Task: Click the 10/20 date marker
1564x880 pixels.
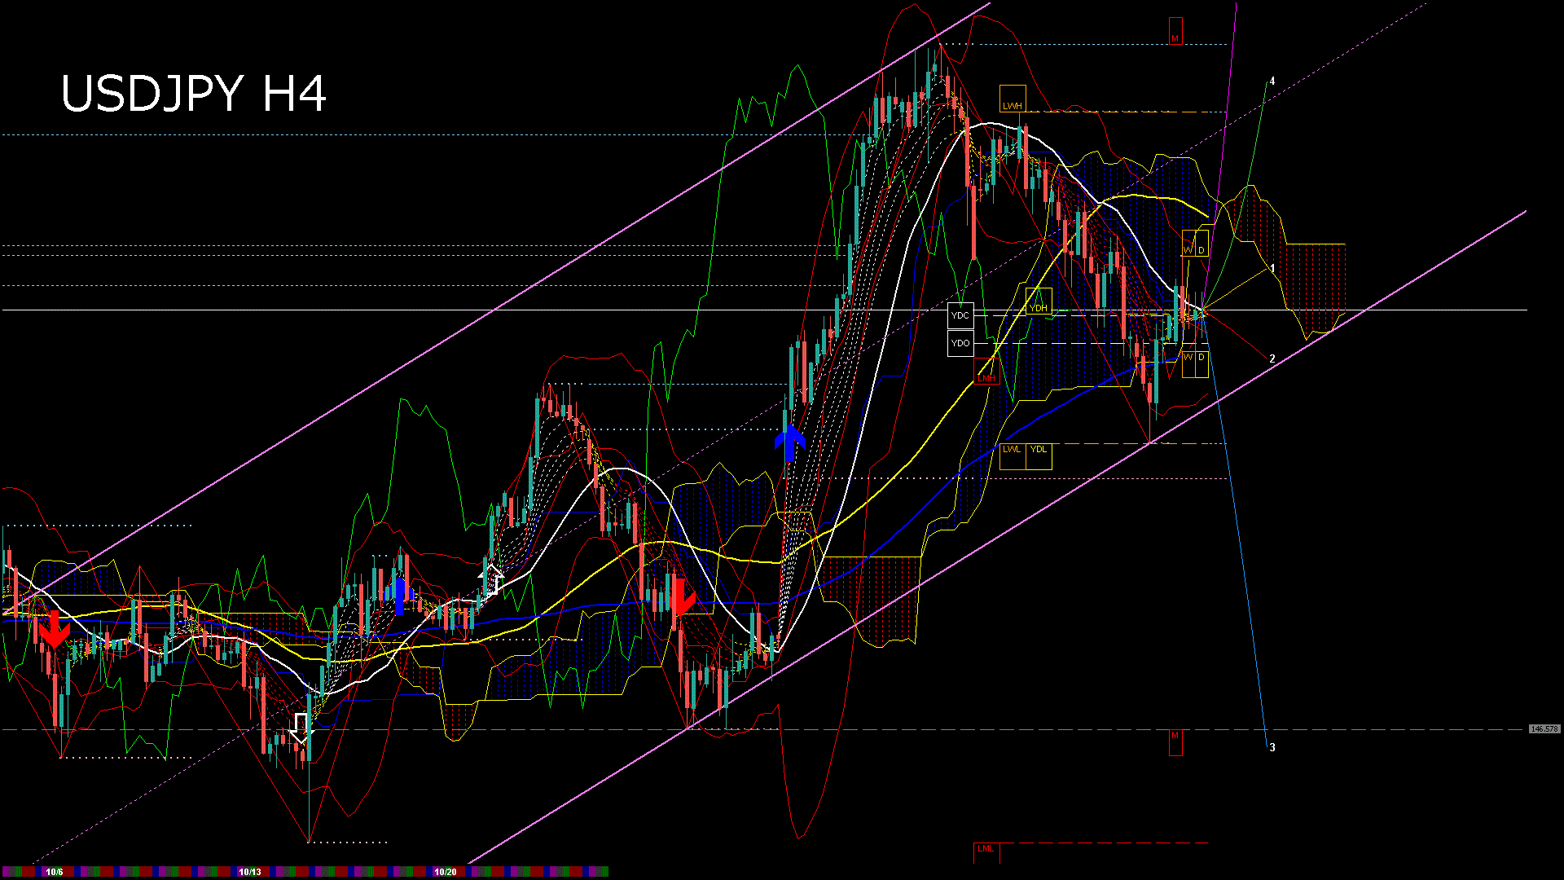Action: [x=445, y=872]
